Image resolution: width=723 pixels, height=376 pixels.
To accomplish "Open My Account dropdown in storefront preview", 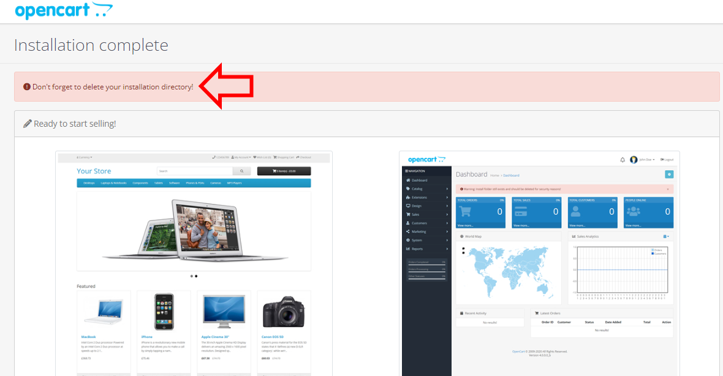I will click(241, 157).
